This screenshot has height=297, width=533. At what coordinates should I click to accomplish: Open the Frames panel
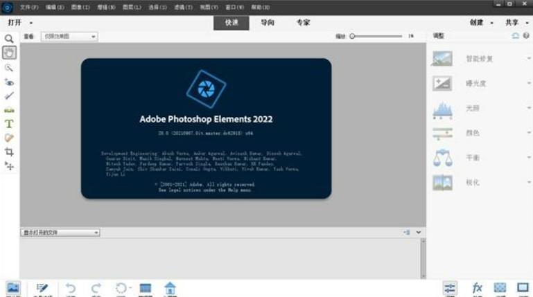tap(523, 288)
